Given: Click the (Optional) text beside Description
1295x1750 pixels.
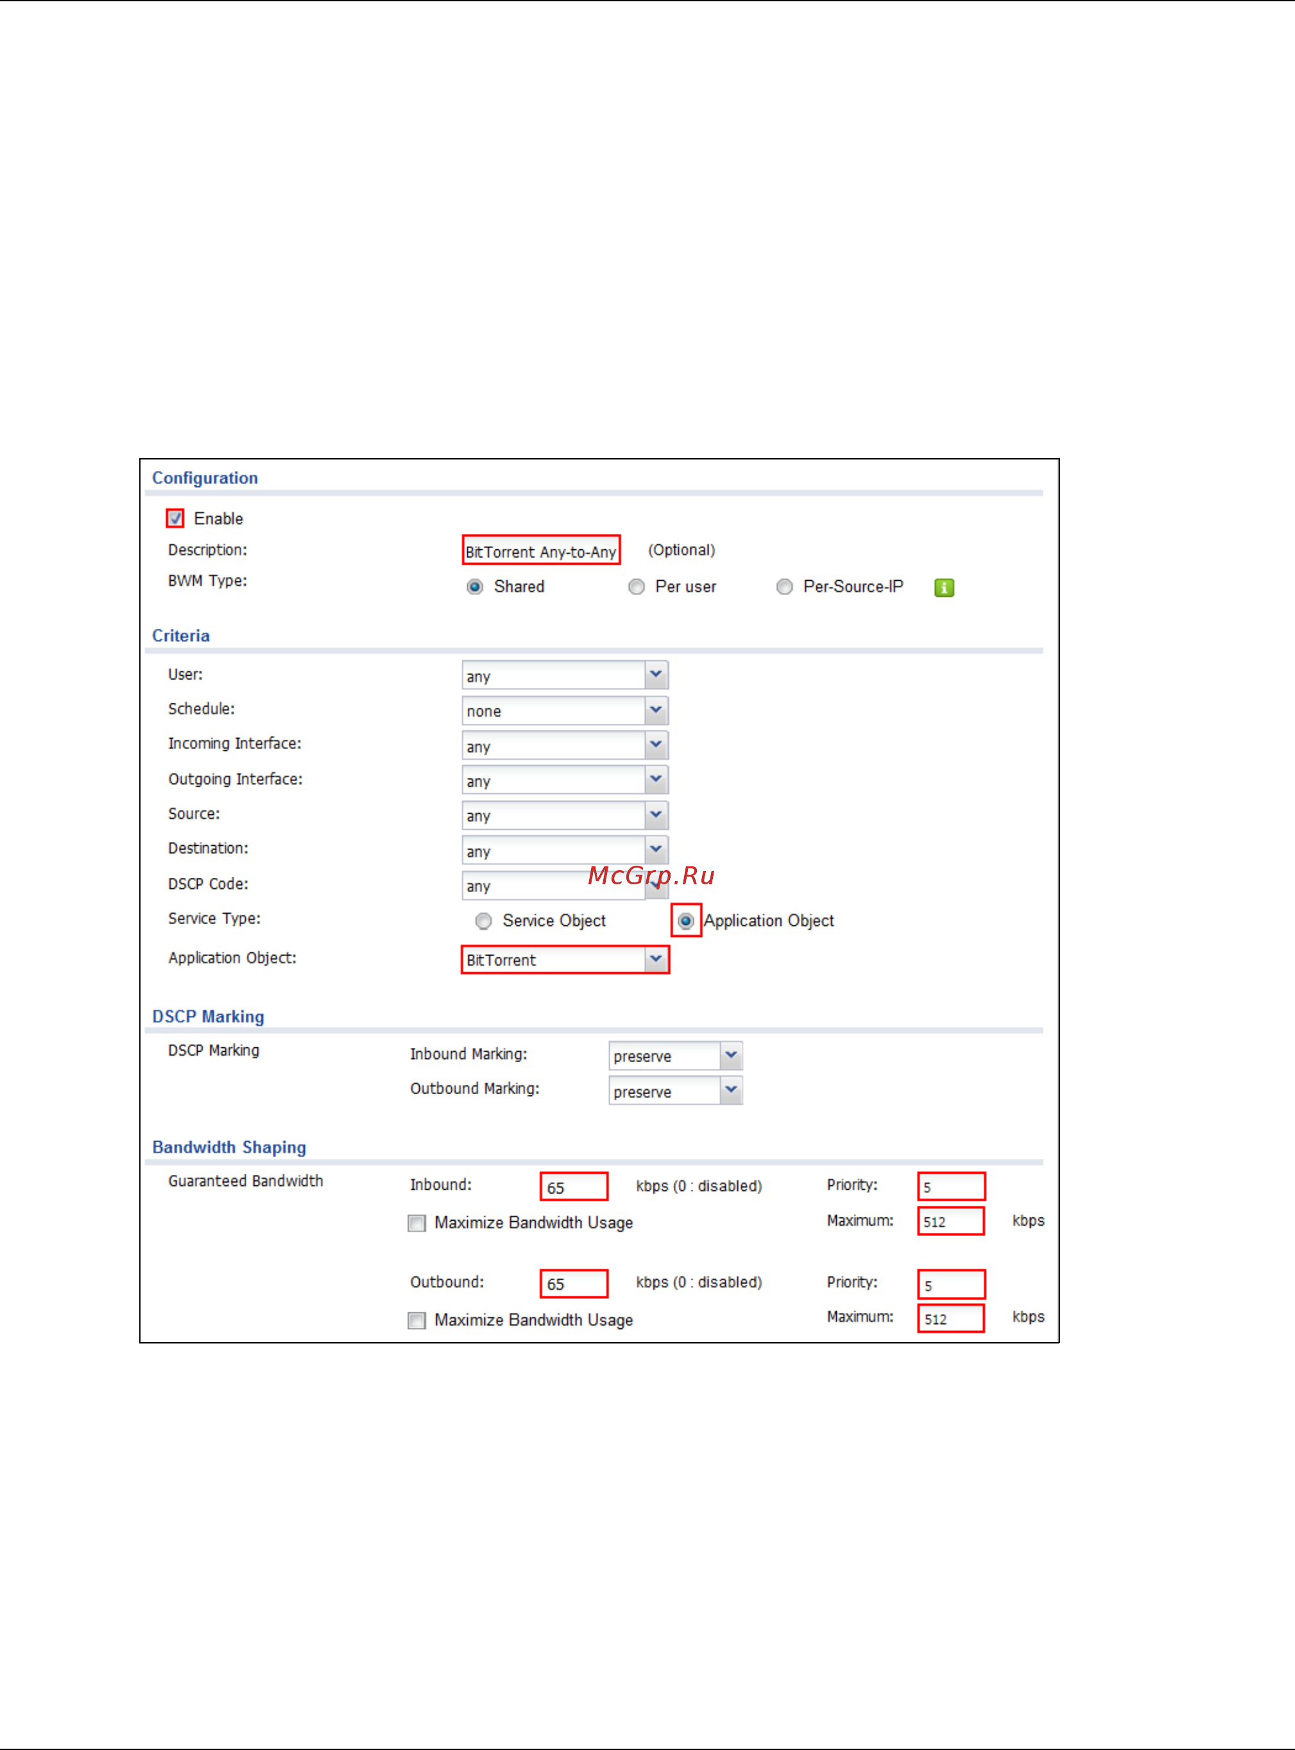Looking at the screenshot, I should coord(682,550).
